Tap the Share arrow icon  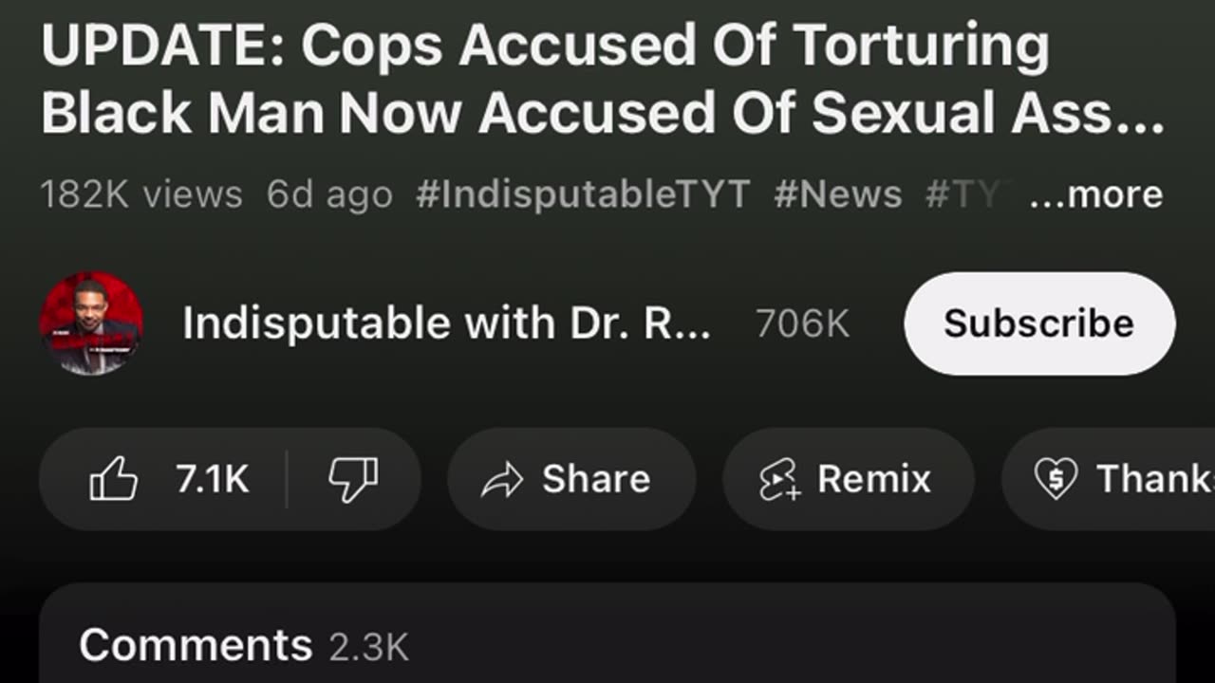(502, 480)
